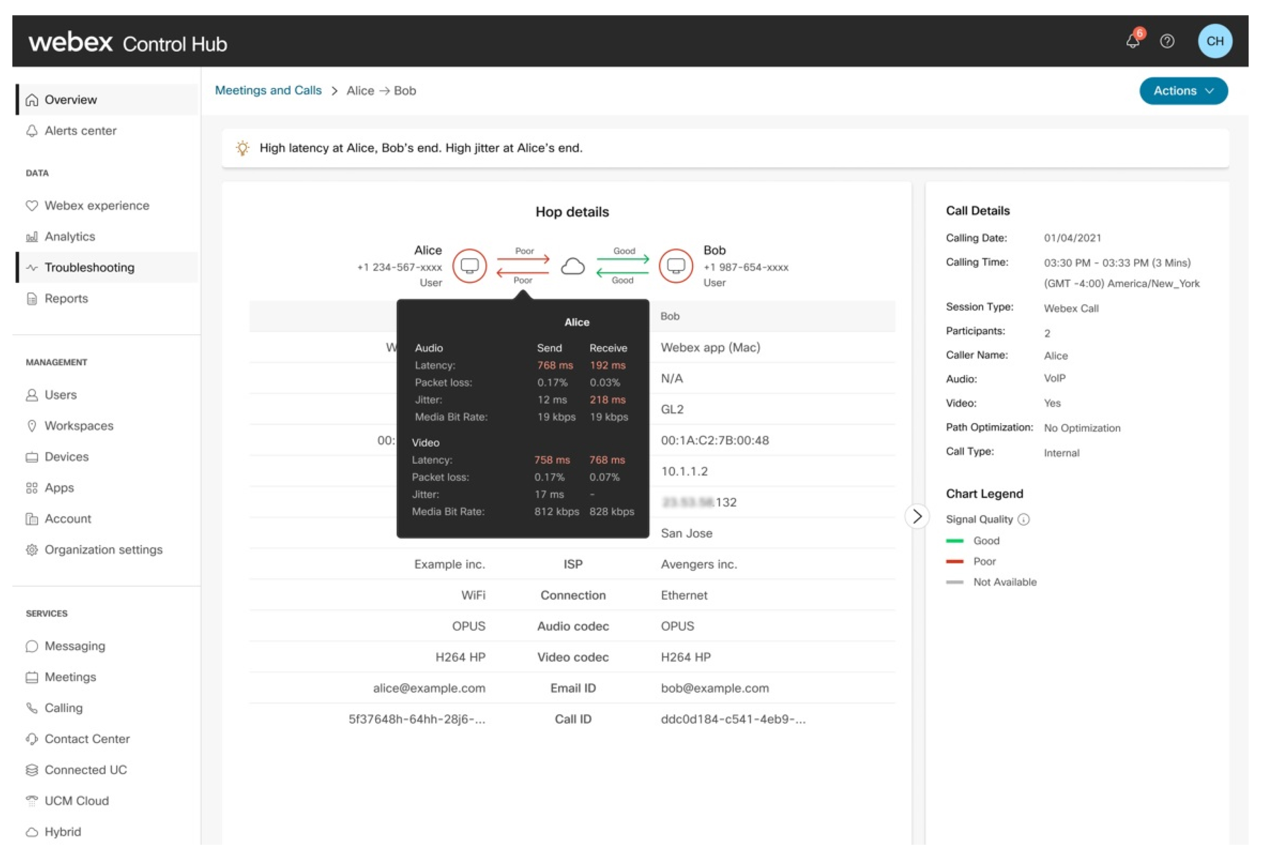Click the San Jose location cell
The width and height of the screenshot is (1261, 860).
[x=687, y=533]
